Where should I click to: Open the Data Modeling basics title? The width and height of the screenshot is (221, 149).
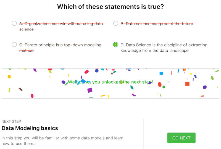click(x=30, y=128)
